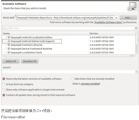Click the horizontal scrollbar under the software list
139x120 pixels.
[x=67, y=56]
